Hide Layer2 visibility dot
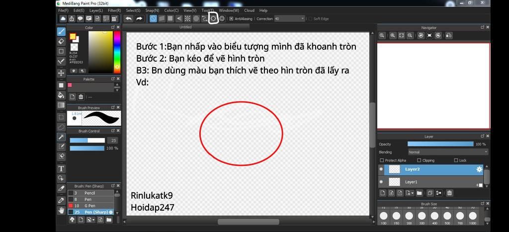Viewport: 509px width, 232px height. 381,169
